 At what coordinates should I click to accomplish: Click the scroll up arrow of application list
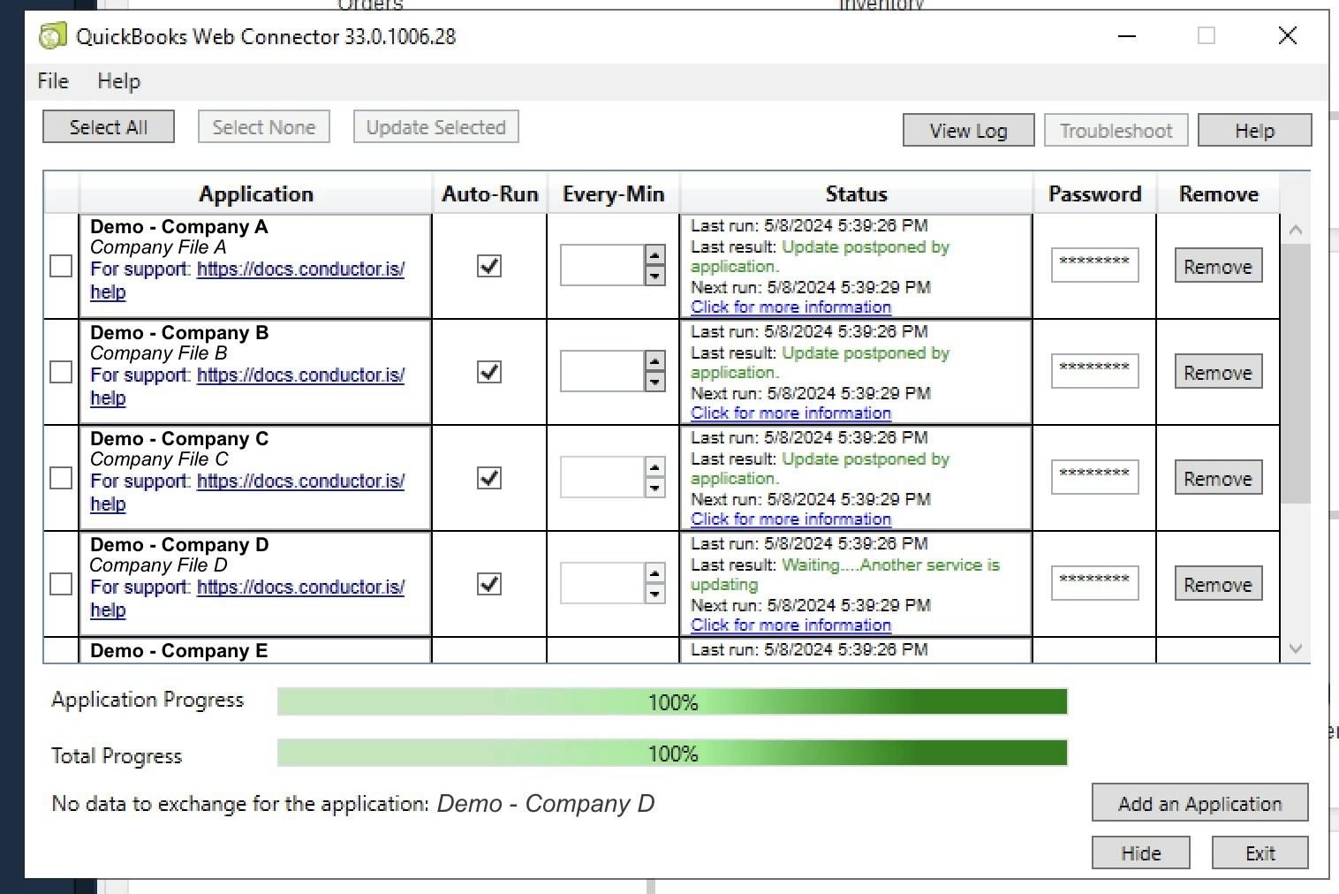(x=1296, y=230)
